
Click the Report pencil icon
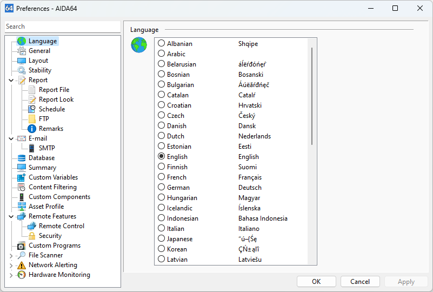pos(22,80)
